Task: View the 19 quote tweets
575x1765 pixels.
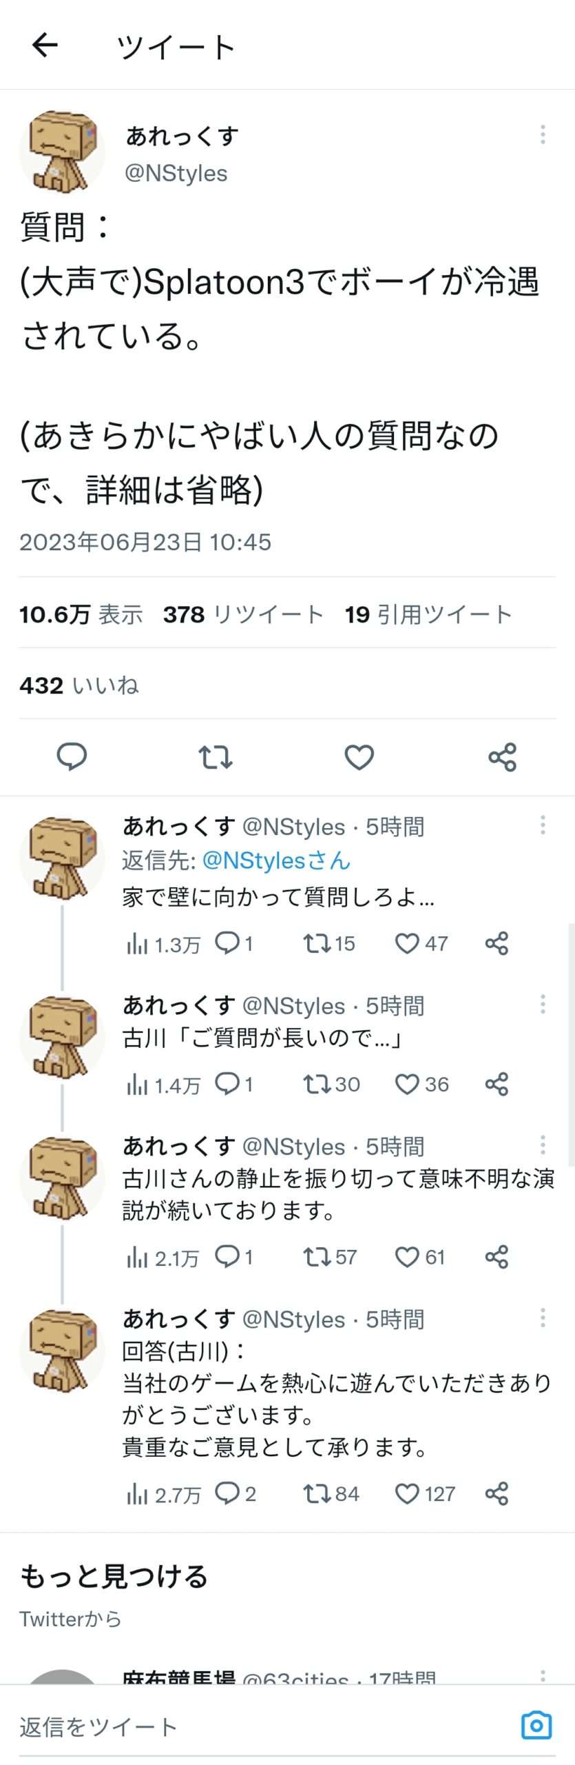Action: (x=428, y=614)
